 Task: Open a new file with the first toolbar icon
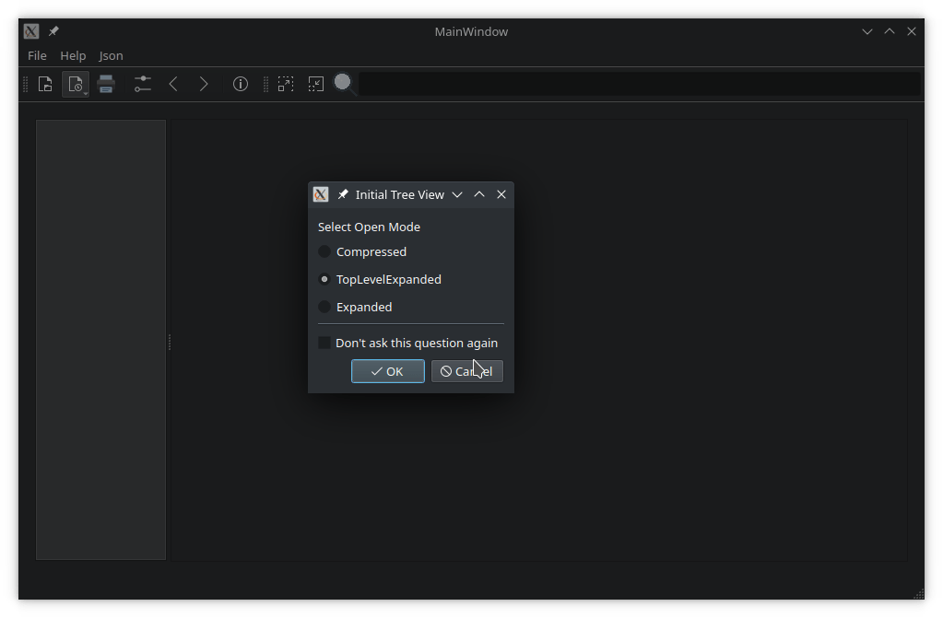44,84
